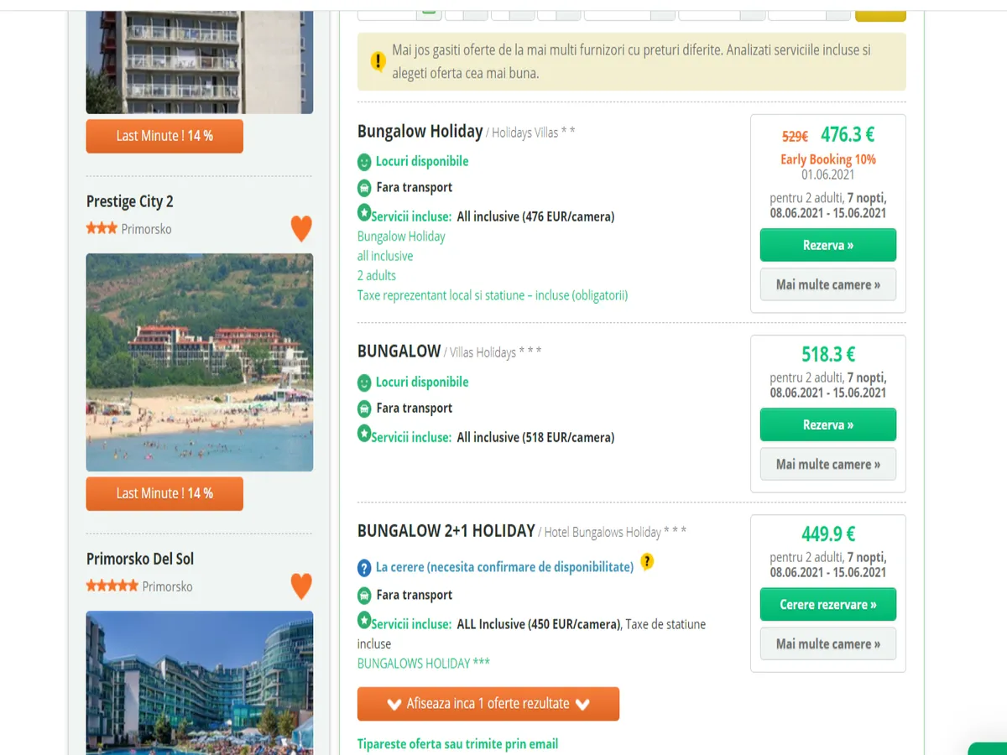Viewport: 1007px width, 755px height.
Task: Expand Afiseaza inca 1 oferte rezultate
Action: [488, 704]
